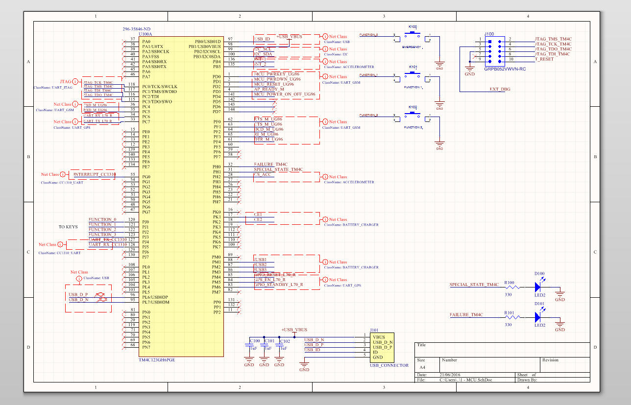The height and width of the screenshot is (405, 631).
Task: Select the INTERRUPT_CC1310 net label
Action: pos(95,174)
